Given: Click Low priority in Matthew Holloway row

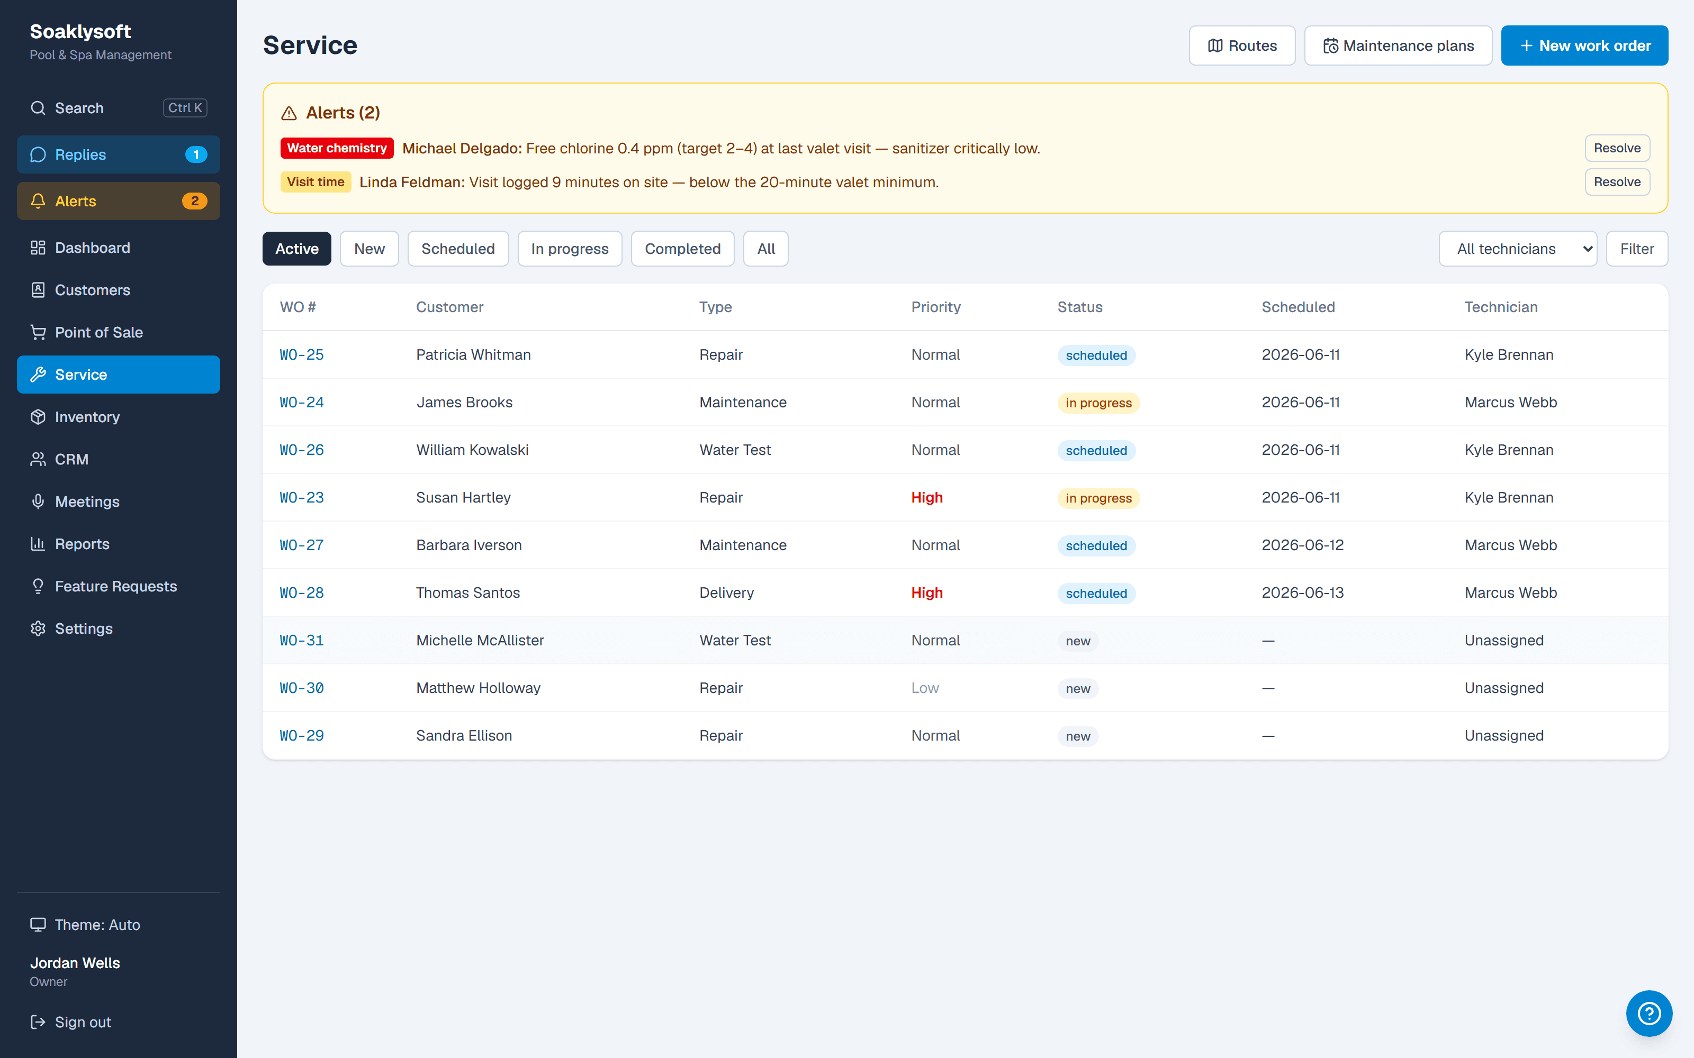Looking at the screenshot, I should pyautogui.click(x=925, y=688).
